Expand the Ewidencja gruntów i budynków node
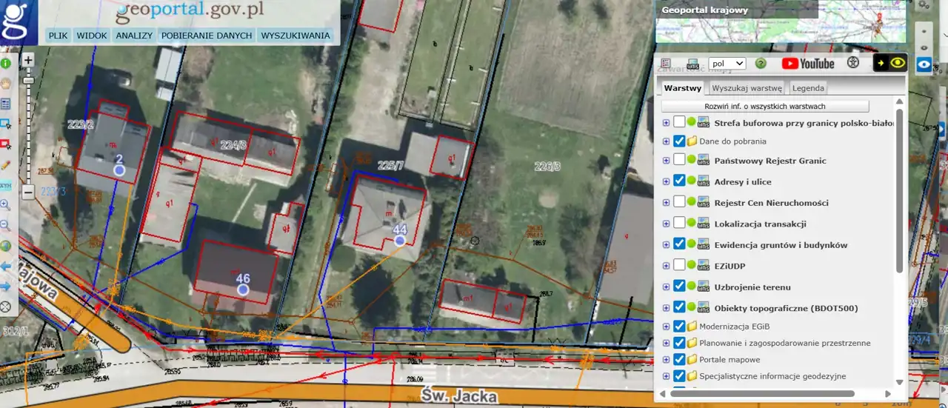Screen dimensions: 948x408 (x=666, y=245)
